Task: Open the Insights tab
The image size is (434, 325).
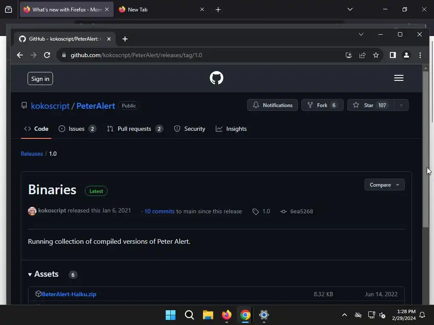Action: coord(231,129)
